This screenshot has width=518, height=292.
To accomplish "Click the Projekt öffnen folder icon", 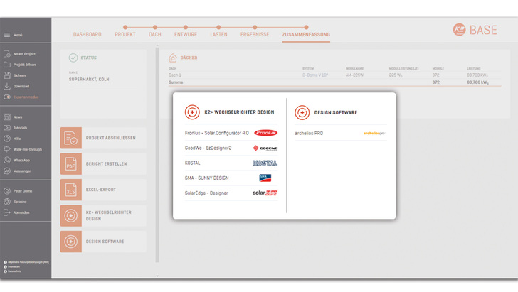I will click(7, 65).
